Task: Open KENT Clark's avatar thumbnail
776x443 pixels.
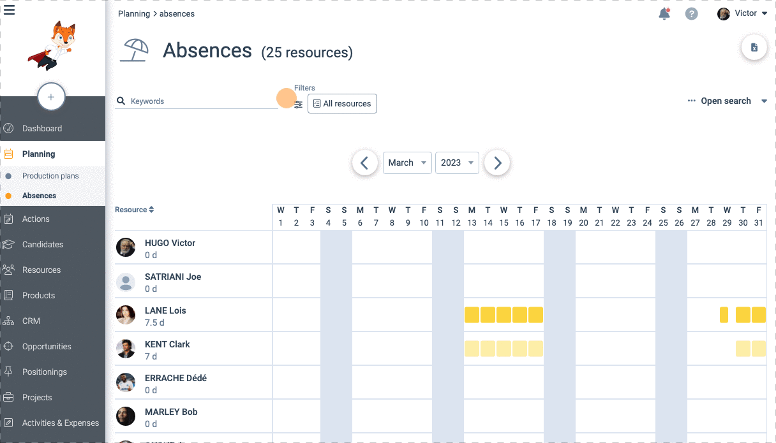Action: click(126, 349)
